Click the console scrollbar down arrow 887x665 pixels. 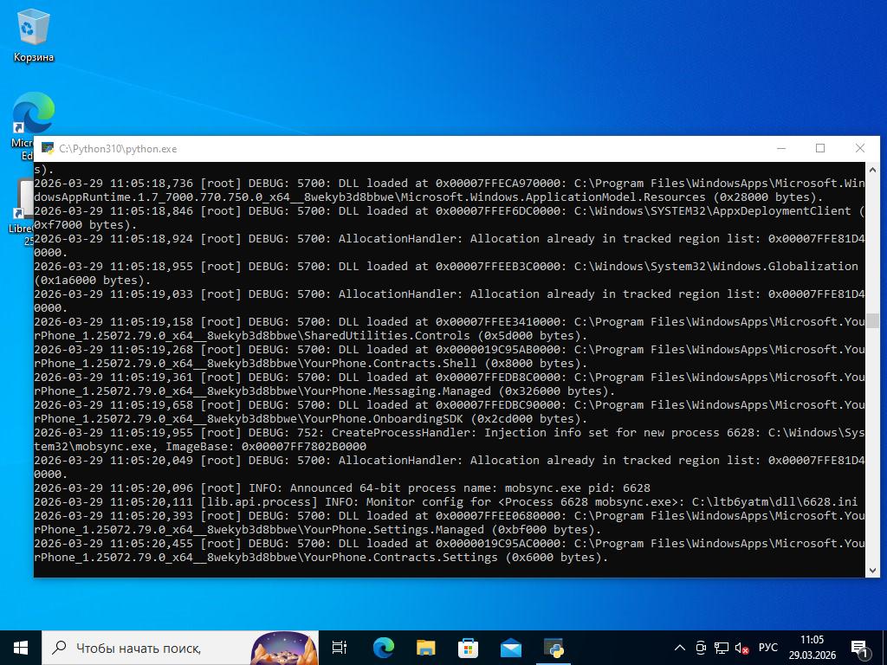[872, 571]
